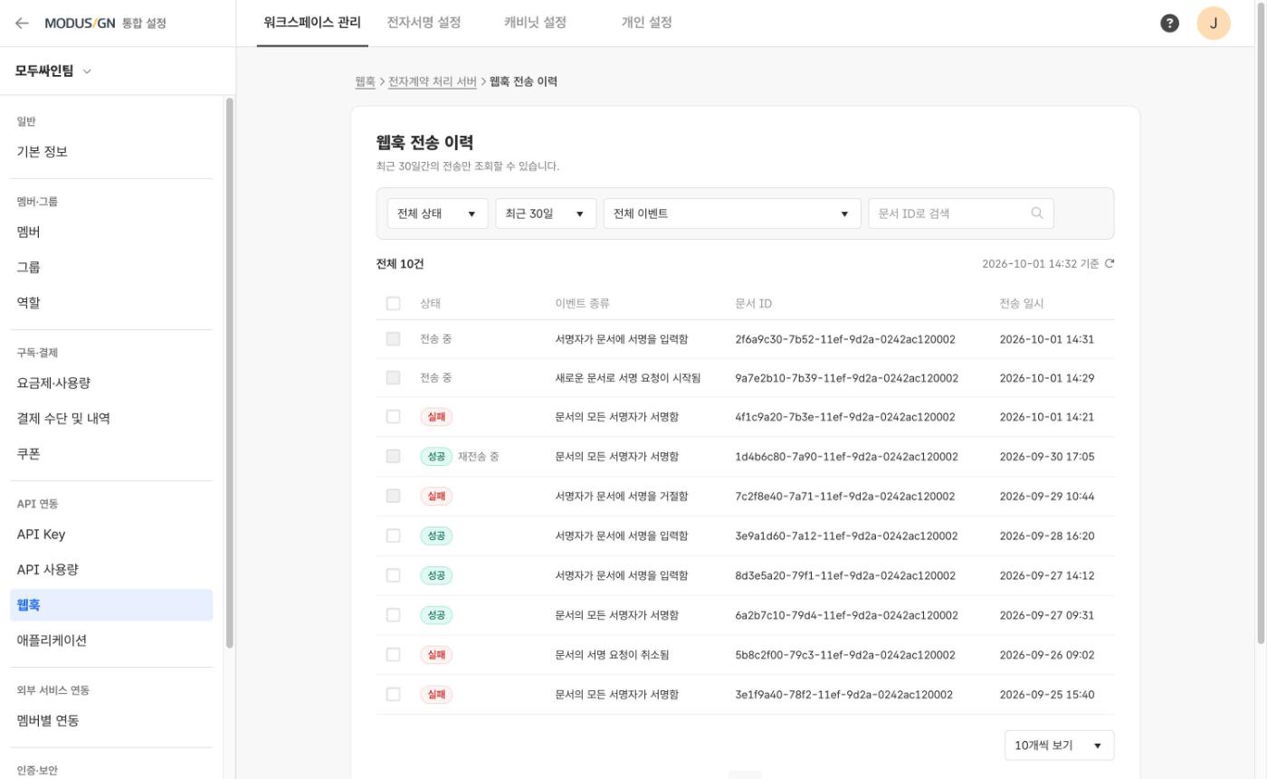This screenshot has height=779, width=1267.
Task: Click 실패 badge for document 7c2f8e40
Action: [x=436, y=497]
